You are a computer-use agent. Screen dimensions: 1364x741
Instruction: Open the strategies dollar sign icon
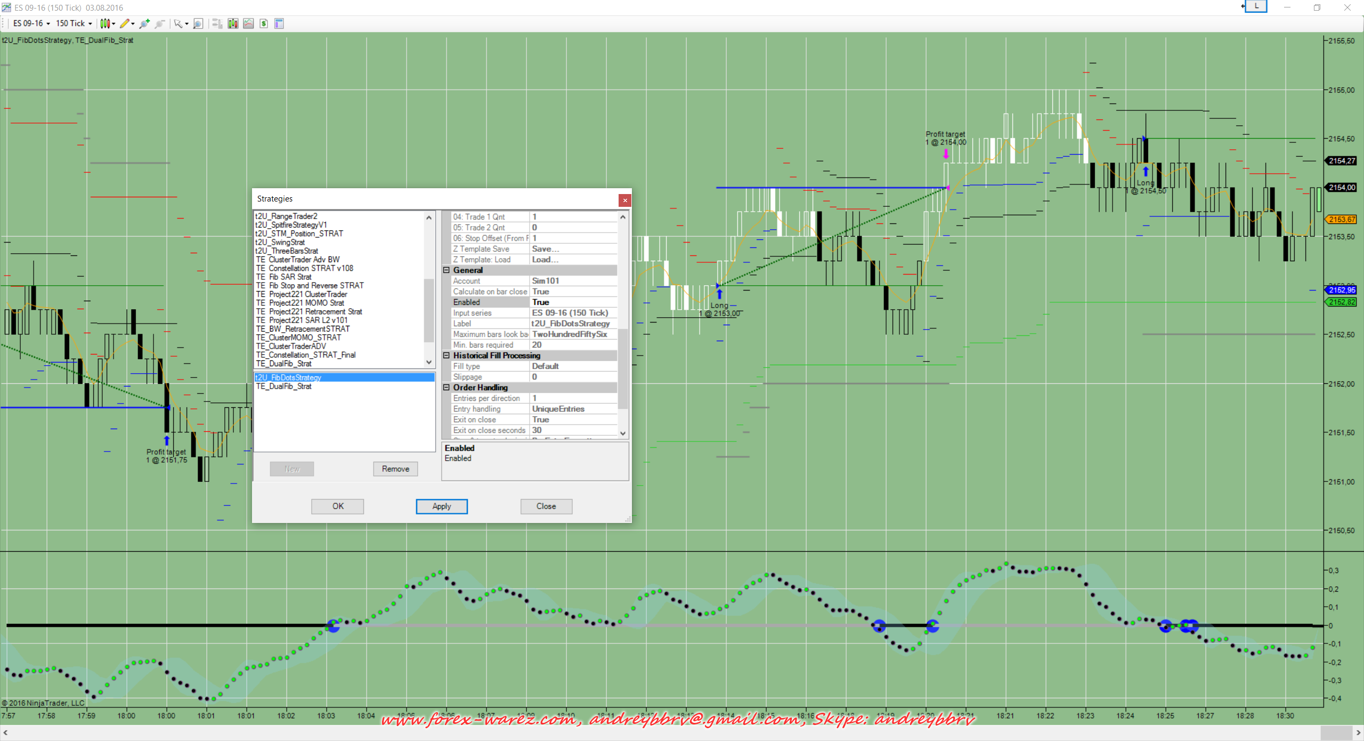(264, 23)
